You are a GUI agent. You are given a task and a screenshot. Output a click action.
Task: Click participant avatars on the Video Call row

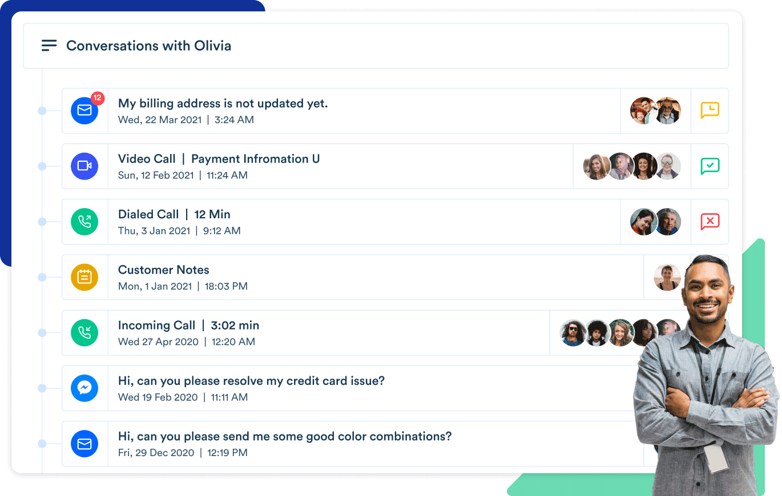(x=632, y=166)
